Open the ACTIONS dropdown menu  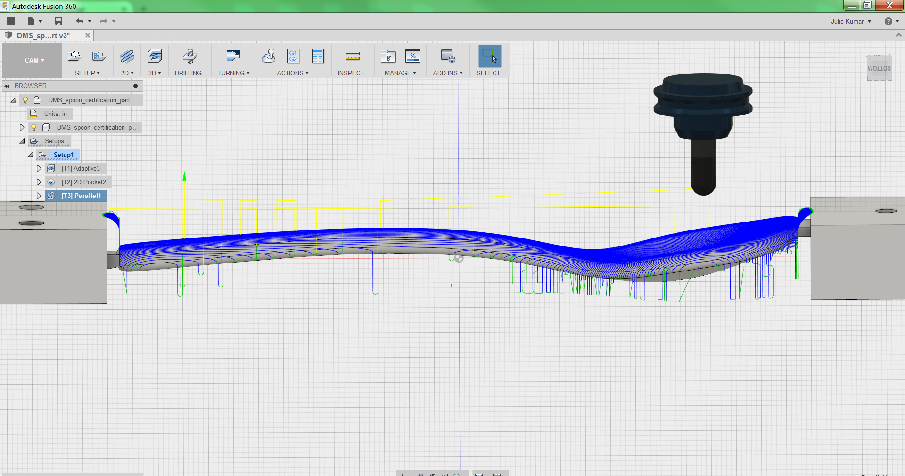click(x=293, y=73)
